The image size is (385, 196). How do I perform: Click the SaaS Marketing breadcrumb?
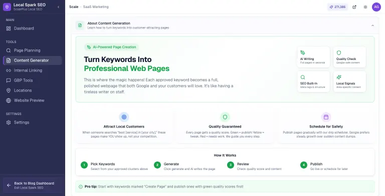[x=96, y=7]
